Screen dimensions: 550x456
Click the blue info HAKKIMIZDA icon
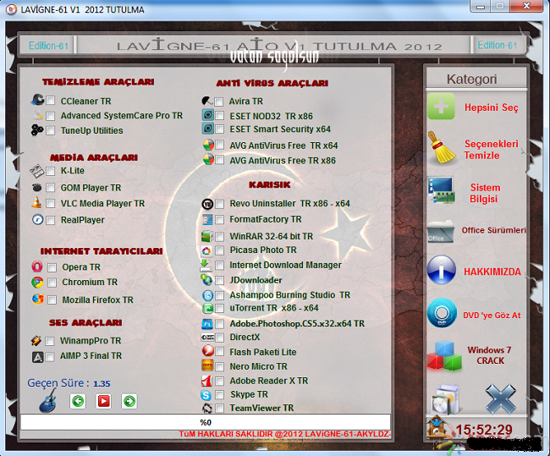[441, 272]
